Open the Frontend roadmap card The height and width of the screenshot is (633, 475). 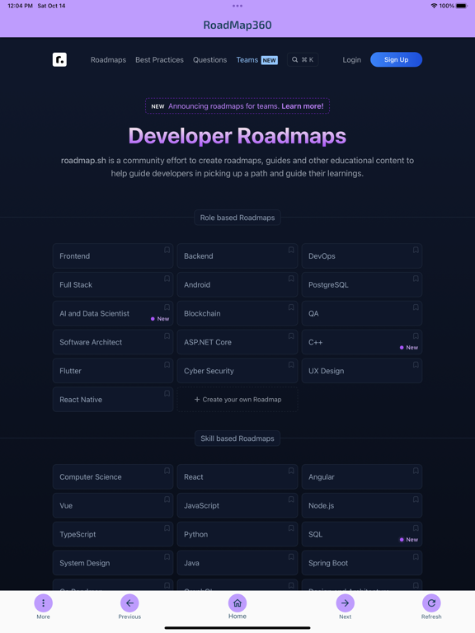[113, 256]
